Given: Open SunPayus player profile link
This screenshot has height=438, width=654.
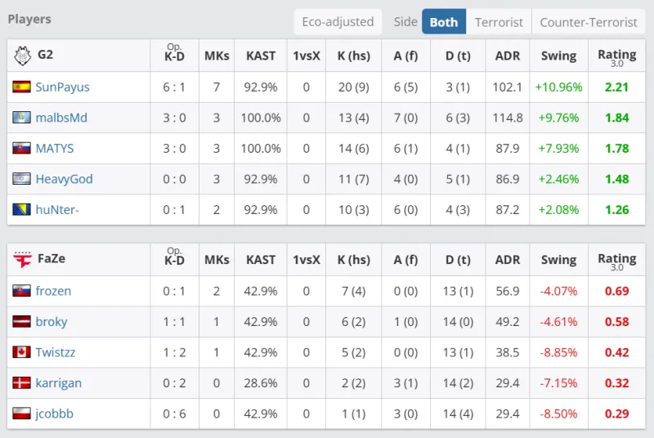Looking at the screenshot, I should [62, 87].
